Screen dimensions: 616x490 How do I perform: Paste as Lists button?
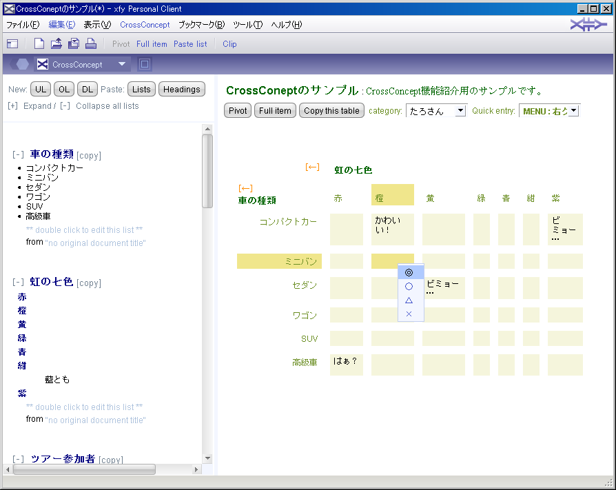(141, 89)
